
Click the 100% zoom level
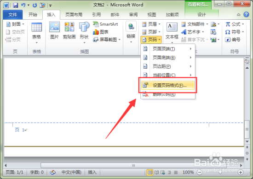tap(188, 172)
